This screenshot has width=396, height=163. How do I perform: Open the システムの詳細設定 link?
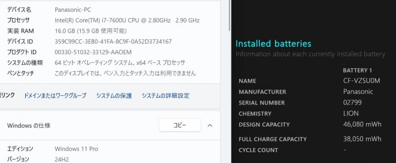tap(166, 96)
